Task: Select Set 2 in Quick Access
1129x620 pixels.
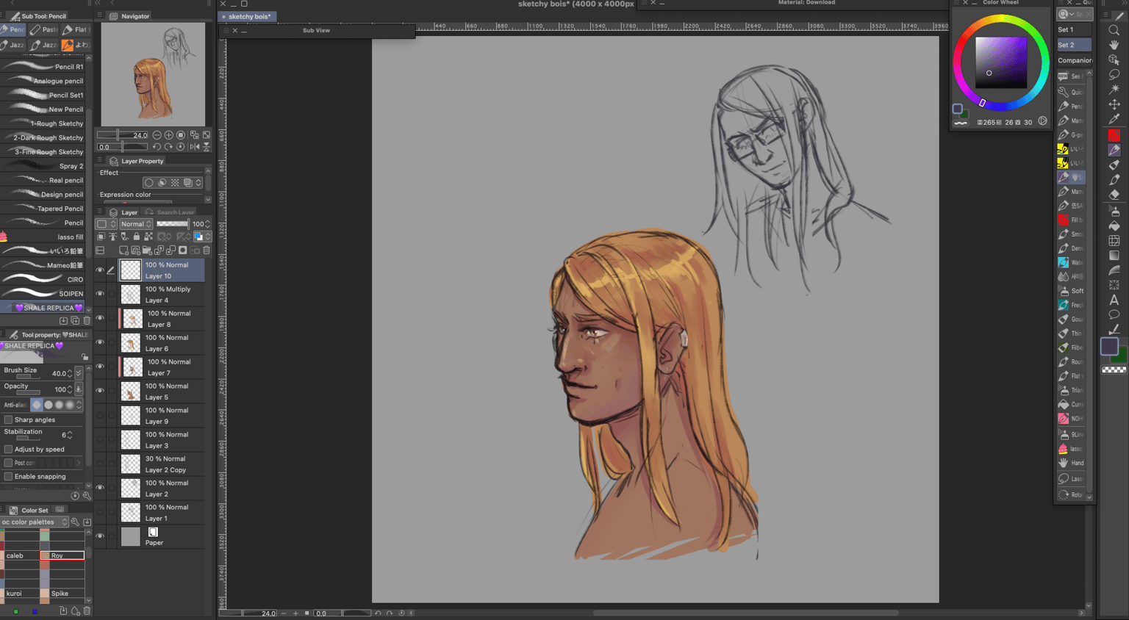Action: [x=1074, y=45]
